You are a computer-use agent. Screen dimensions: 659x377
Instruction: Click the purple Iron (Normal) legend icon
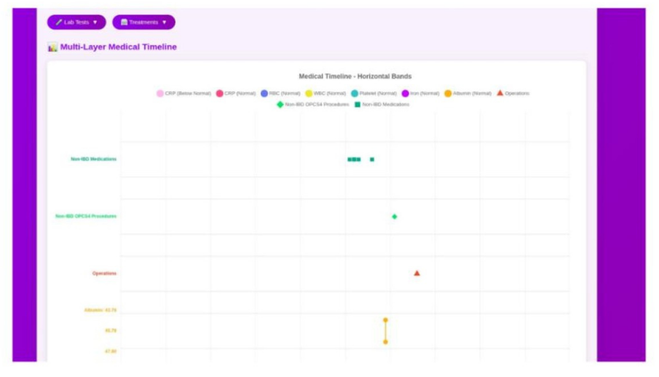click(x=405, y=93)
